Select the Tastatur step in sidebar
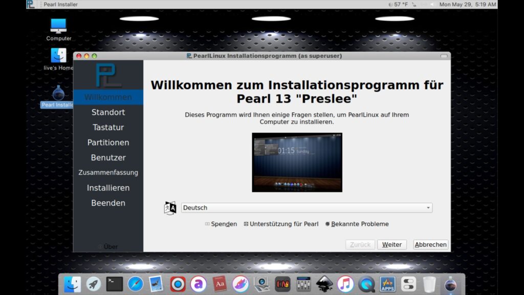This screenshot has width=524, height=295. [108, 128]
